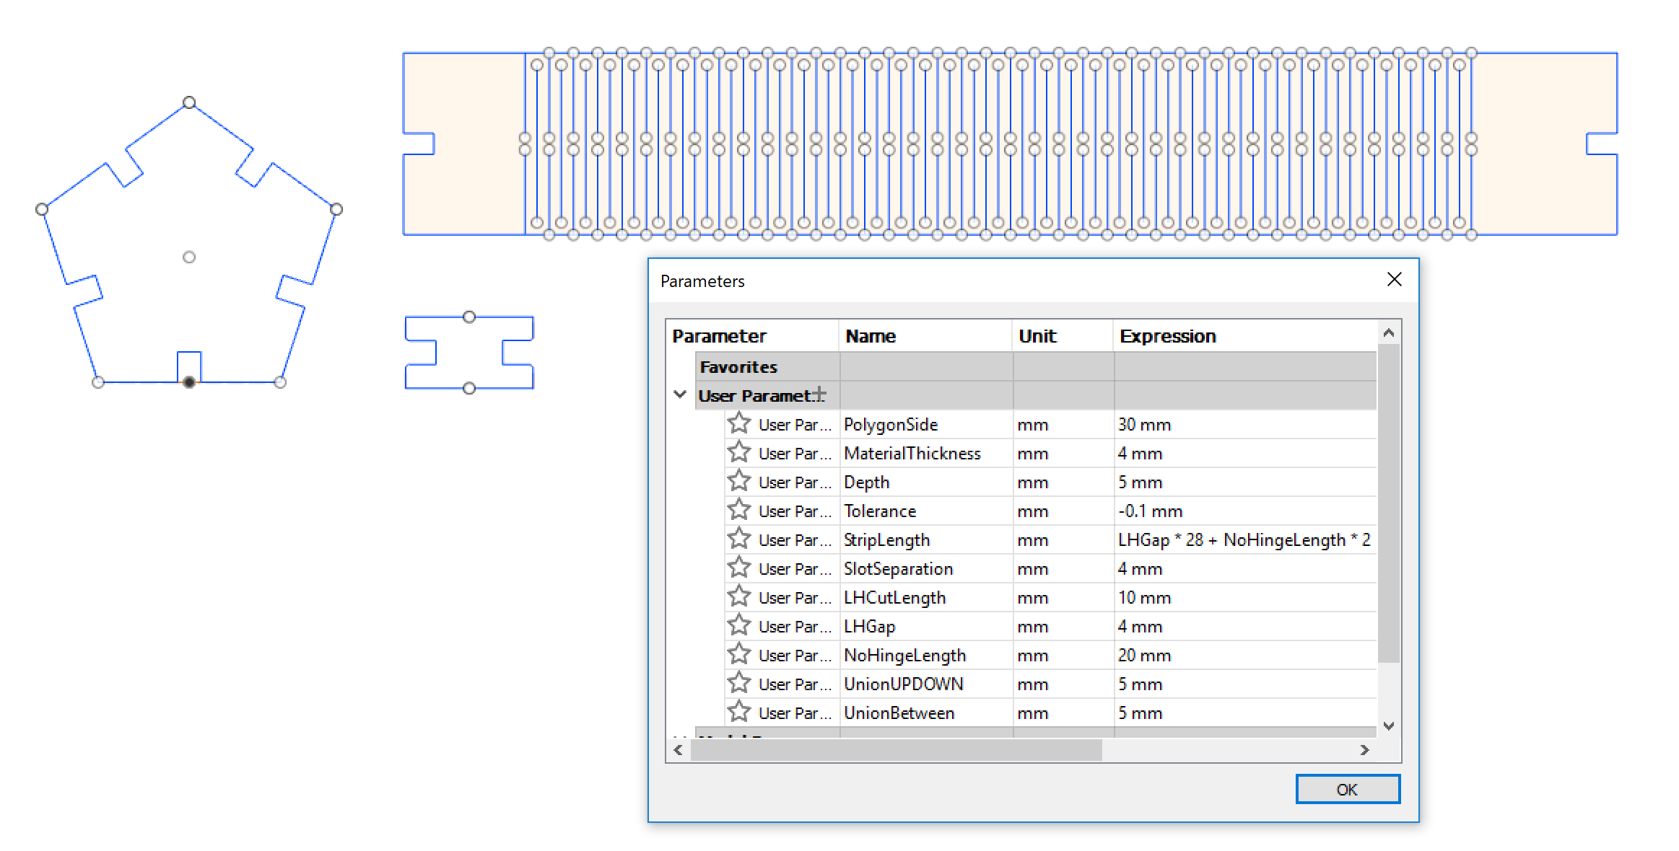1679x851 pixels.
Task: Click star icon beside MaterialThickness
Action: click(738, 452)
